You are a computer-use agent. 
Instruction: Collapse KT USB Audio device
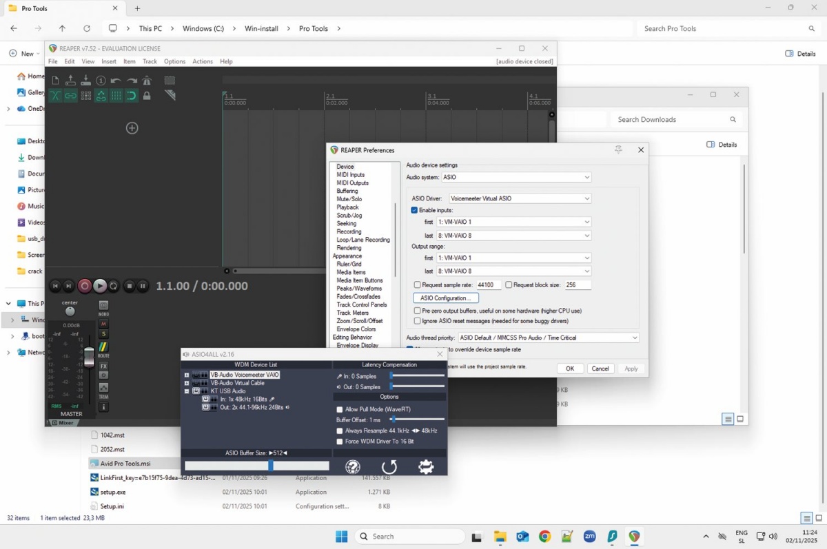point(187,391)
